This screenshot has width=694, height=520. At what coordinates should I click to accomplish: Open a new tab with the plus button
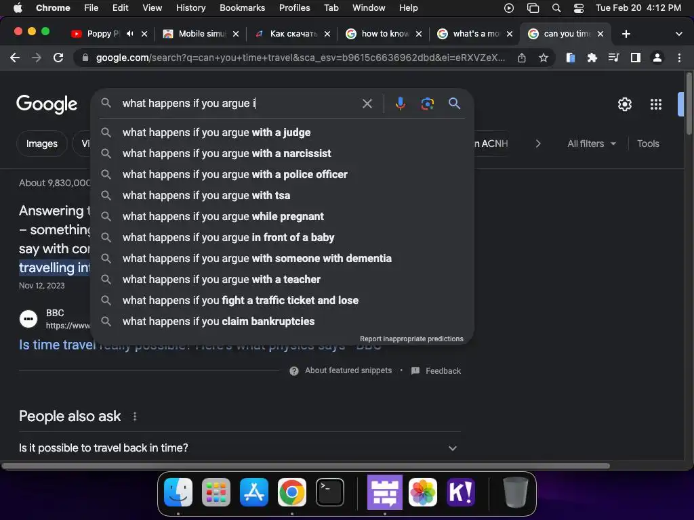click(x=626, y=34)
